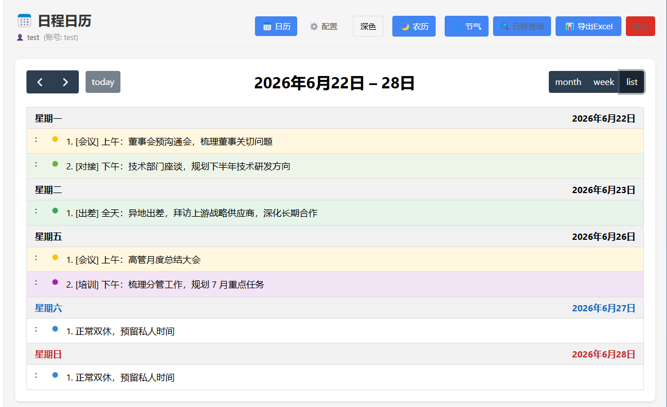Click the purple dot of the 培训 event
667x407 pixels.
click(x=55, y=282)
